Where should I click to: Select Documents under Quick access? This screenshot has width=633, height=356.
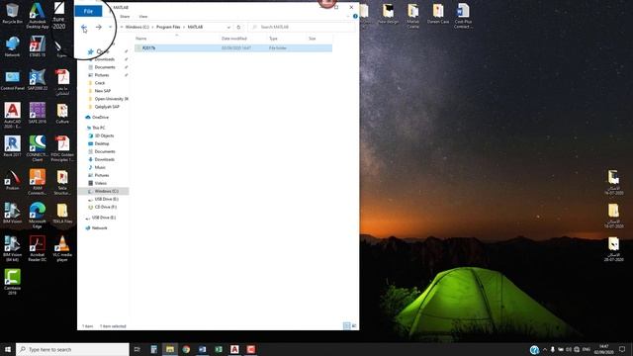105,67
